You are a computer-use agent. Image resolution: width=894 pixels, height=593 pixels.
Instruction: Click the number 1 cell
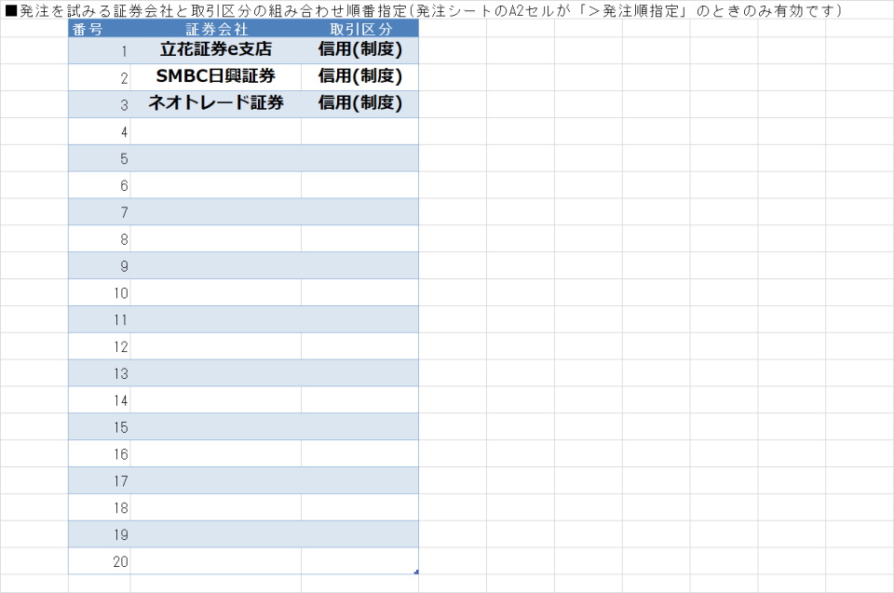[100, 50]
